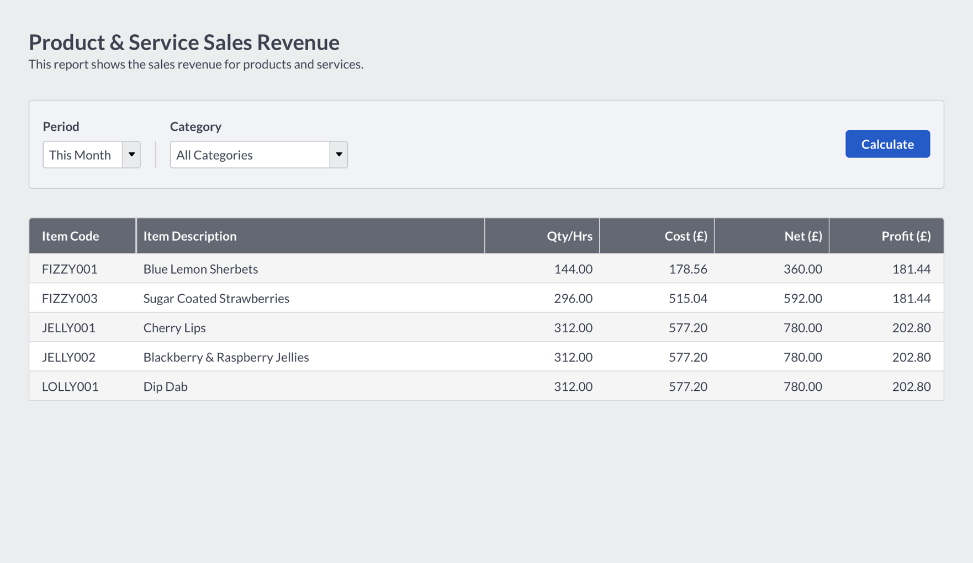The width and height of the screenshot is (973, 563).
Task: Sort by Item Code column header
Action: 71,236
